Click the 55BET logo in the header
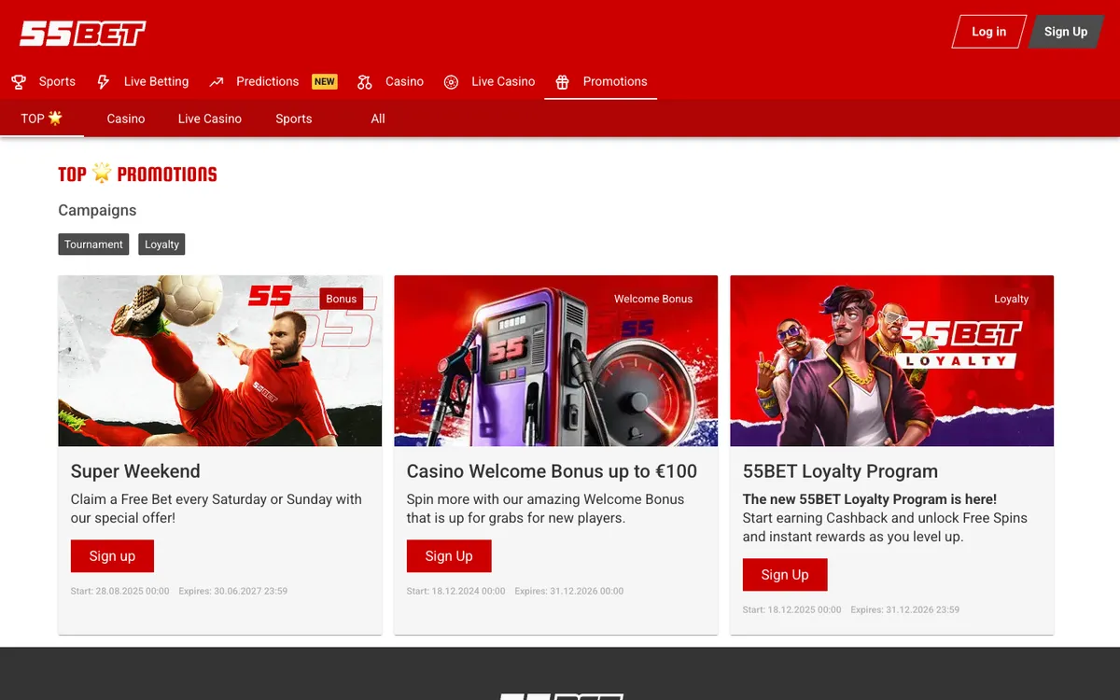 83,34
